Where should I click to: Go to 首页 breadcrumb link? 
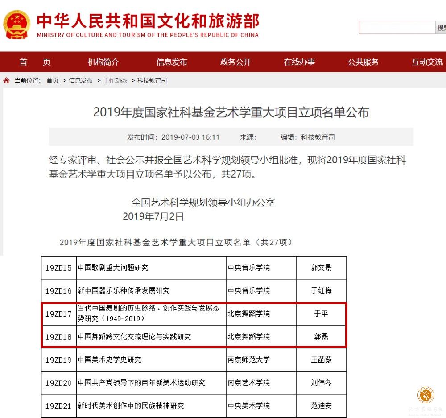52,81
